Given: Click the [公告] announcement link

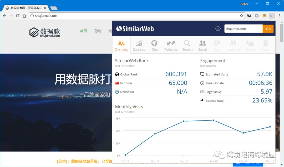Looking at the screenshot, I should pyautogui.click(x=85, y=161).
